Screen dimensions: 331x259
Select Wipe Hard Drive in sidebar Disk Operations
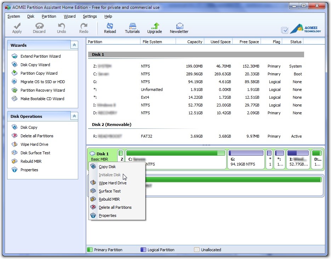click(x=34, y=144)
